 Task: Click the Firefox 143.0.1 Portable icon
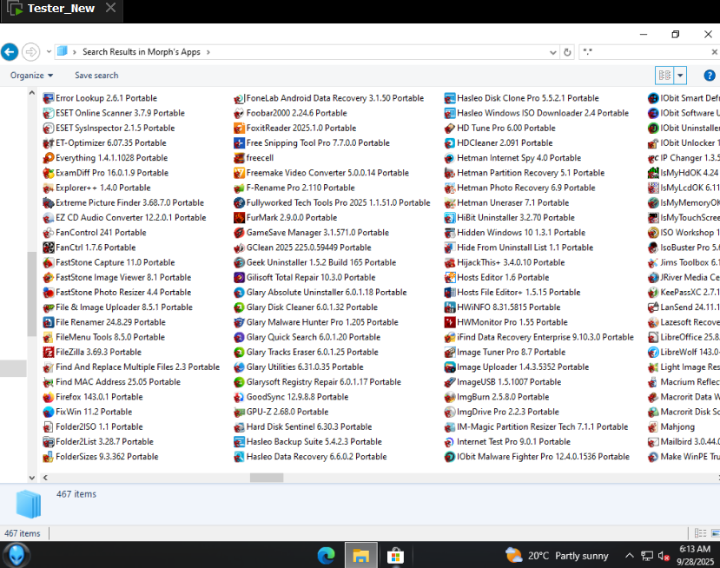click(49, 397)
